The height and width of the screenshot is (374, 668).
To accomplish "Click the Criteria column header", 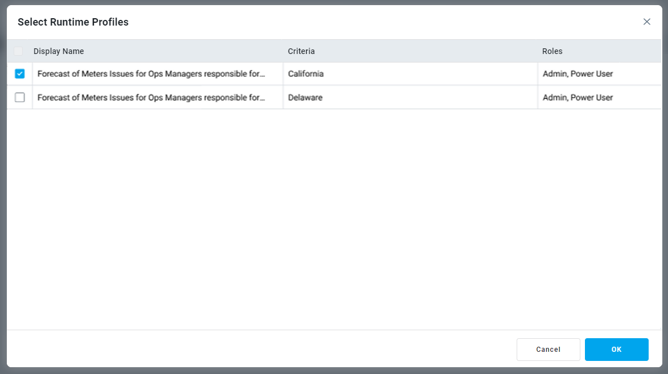I will [301, 51].
